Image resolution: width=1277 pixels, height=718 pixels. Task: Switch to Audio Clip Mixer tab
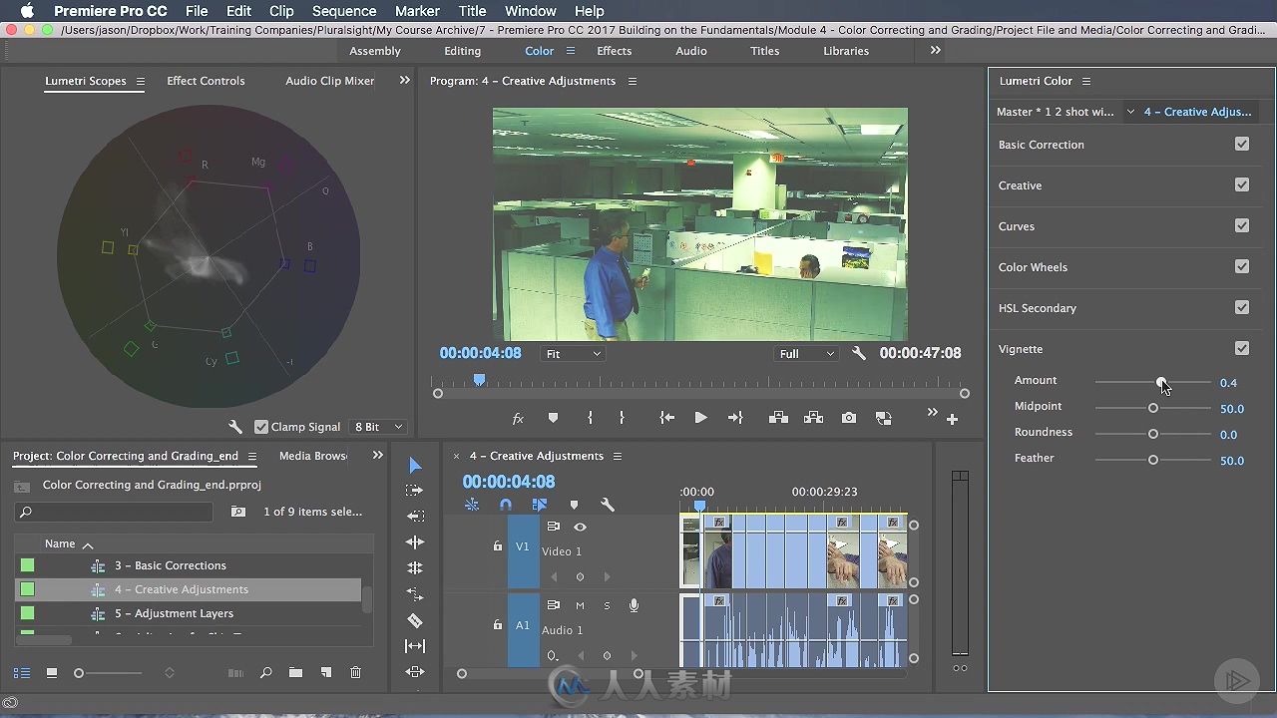[x=329, y=81]
